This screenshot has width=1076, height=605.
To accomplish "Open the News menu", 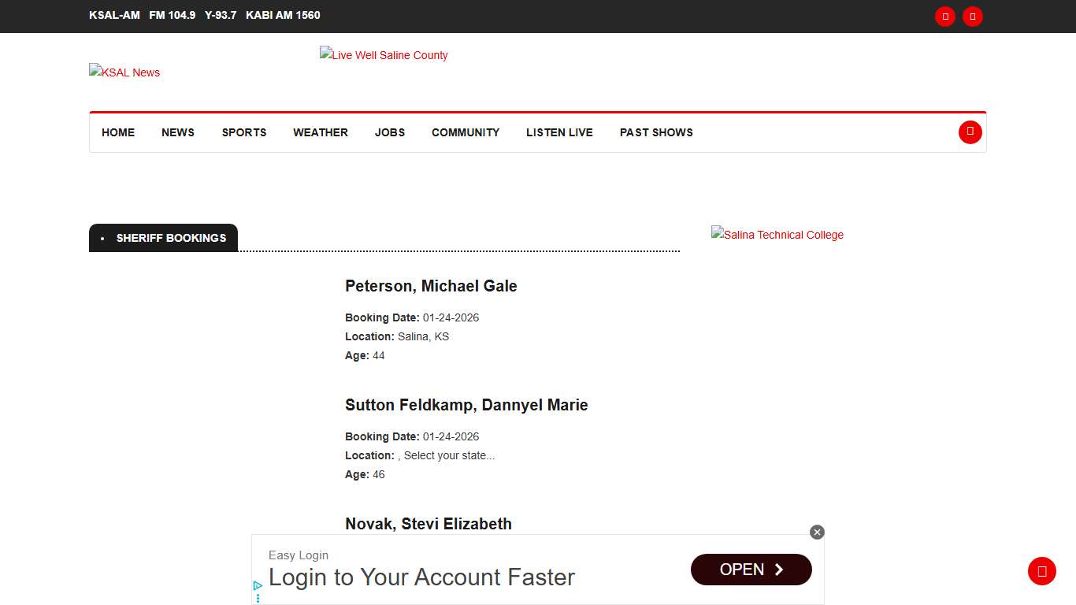I will point(178,132).
